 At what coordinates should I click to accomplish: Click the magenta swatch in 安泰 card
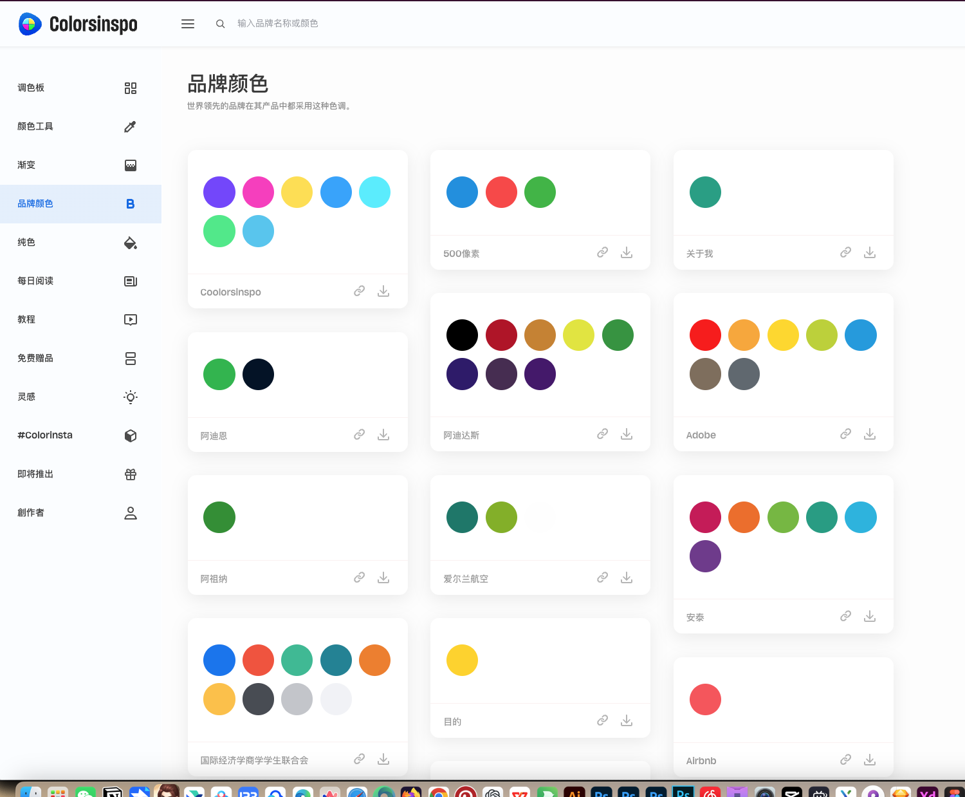click(x=705, y=517)
